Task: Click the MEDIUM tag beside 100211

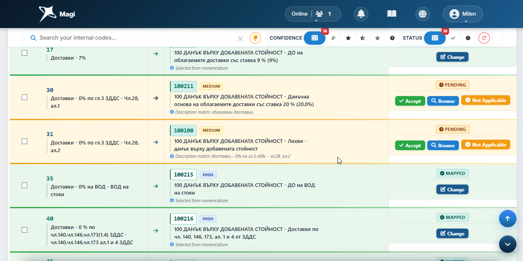Action: [211, 86]
